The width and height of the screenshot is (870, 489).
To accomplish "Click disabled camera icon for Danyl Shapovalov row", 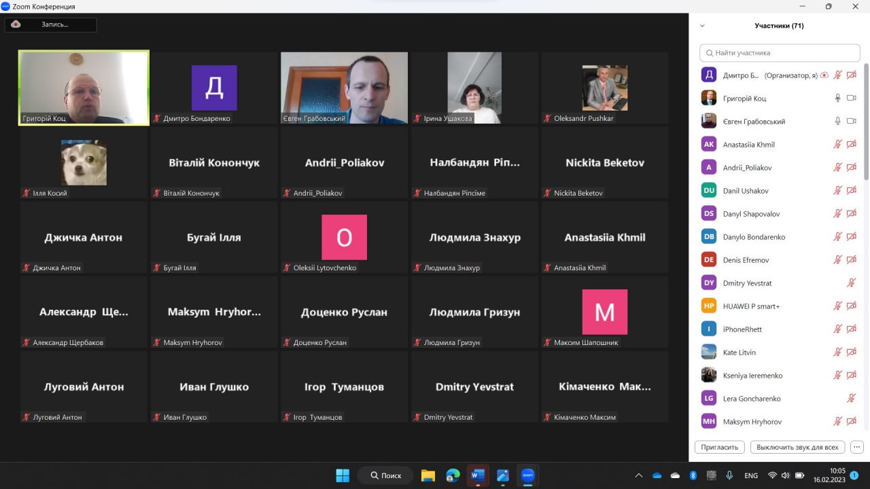I will tap(851, 214).
